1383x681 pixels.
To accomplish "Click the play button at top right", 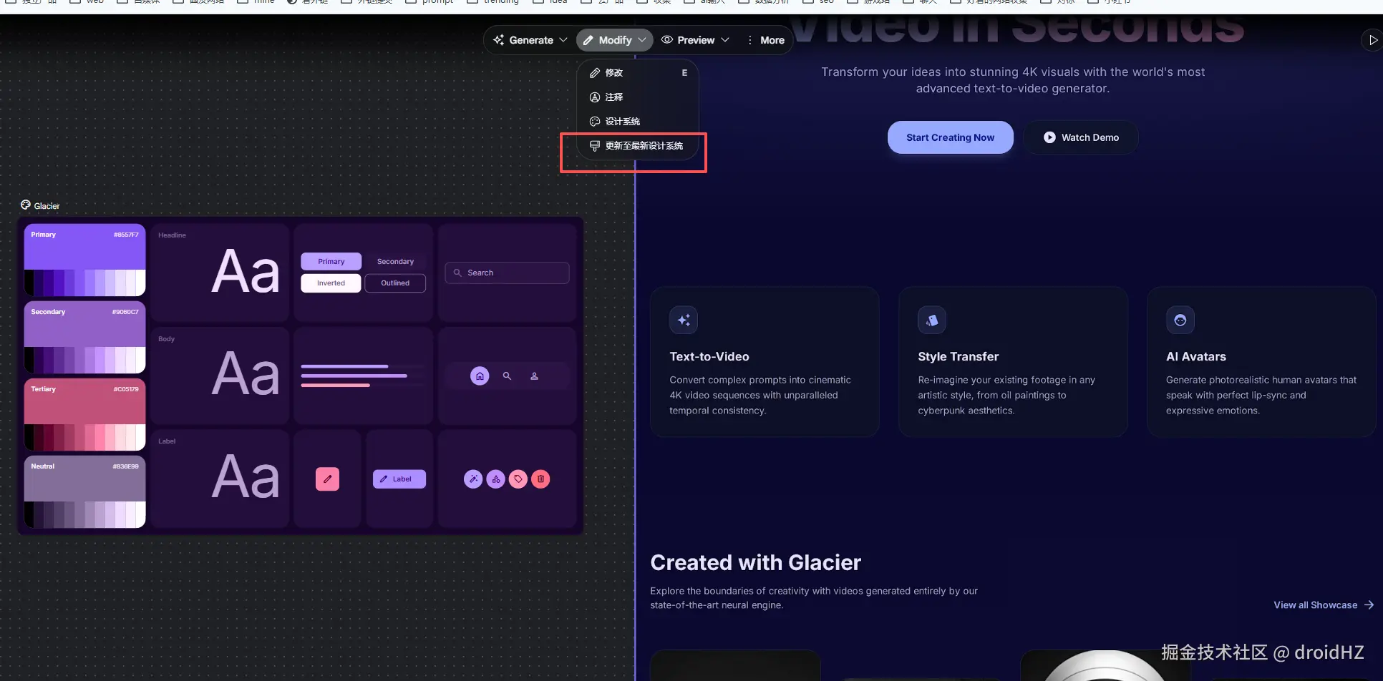I will 1372,40.
